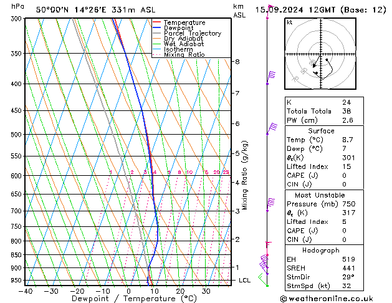Click the hodograph circle plot
This screenshot has height=303, width=392.
[x=319, y=55]
